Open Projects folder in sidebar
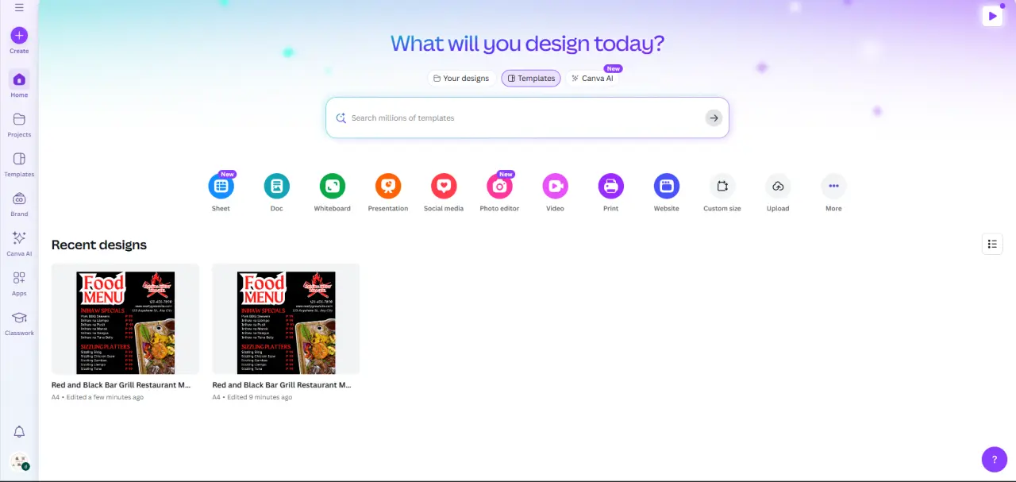1016x482 pixels. coord(19,125)
